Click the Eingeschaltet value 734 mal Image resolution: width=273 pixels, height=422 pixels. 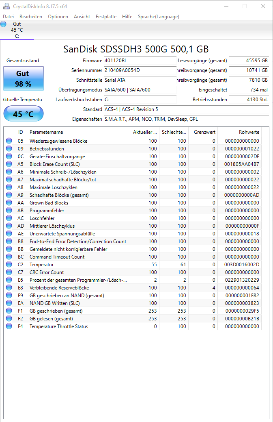click(x=249, y=89)
